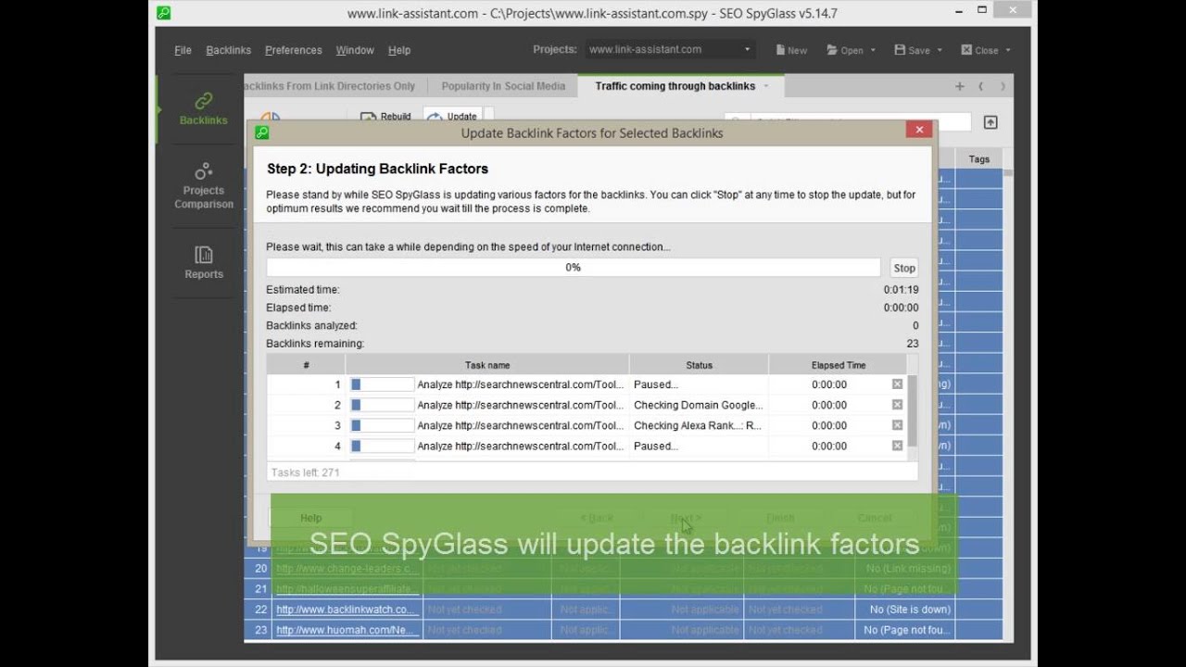
Task: Open the Projects combo box
Action: pyautogui.click(x=670, y=49)
